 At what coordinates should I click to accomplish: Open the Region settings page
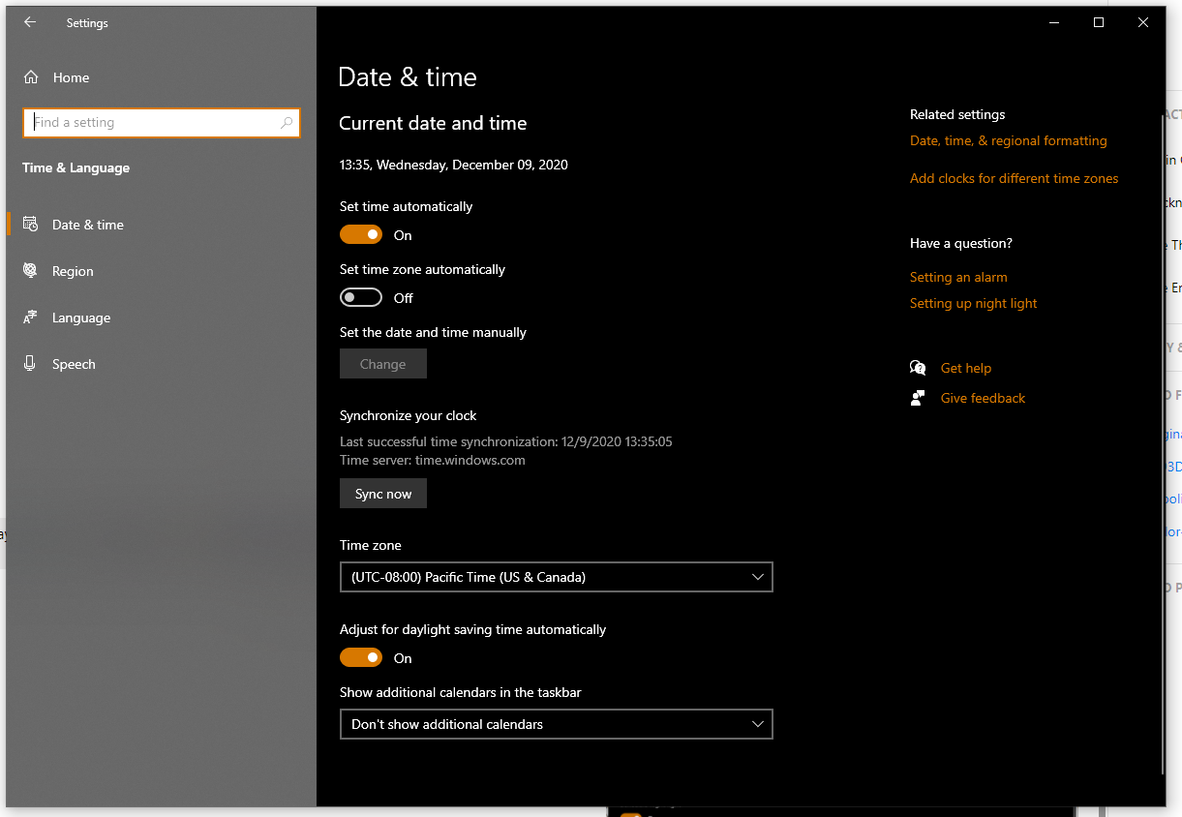pyautogui.click(x=73, y=271)
